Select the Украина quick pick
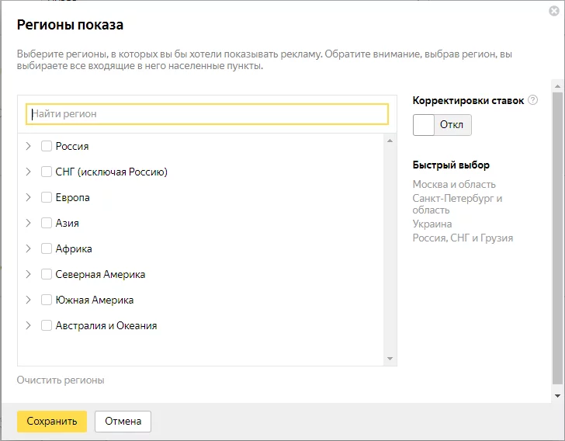 click(432, 224)
